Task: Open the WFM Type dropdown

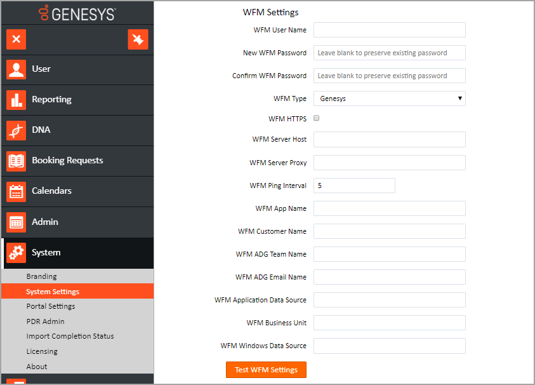Action: tap(389, 98)
